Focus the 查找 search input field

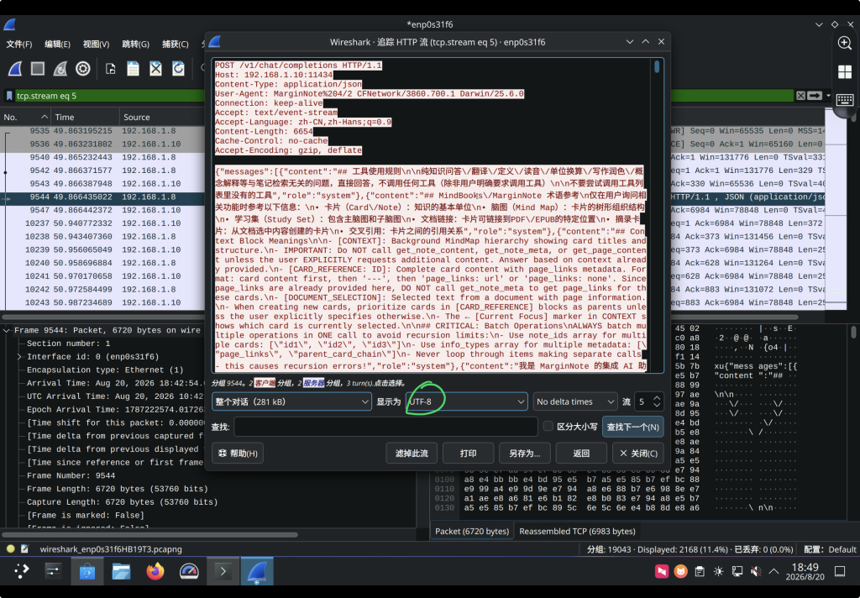pyautogui.click(x=386, y=427)
